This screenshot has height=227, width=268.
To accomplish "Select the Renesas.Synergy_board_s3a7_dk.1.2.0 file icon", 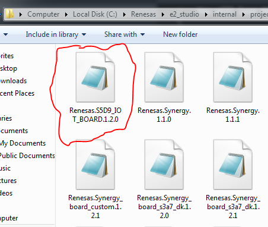I will (x=164, y=165).
